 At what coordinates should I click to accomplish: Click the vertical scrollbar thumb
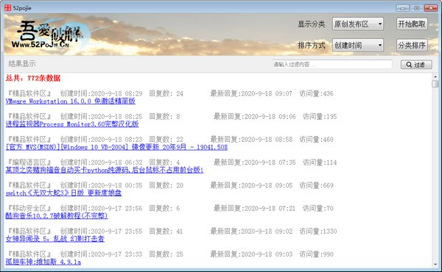[x=435, y=84]
